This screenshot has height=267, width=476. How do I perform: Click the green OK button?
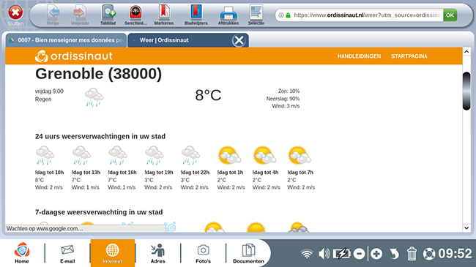coord(450,15)
